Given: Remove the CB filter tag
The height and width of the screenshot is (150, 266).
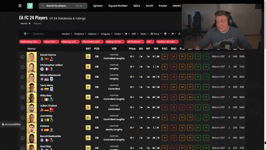Looking at the screenshot, I should coord(152,42).
